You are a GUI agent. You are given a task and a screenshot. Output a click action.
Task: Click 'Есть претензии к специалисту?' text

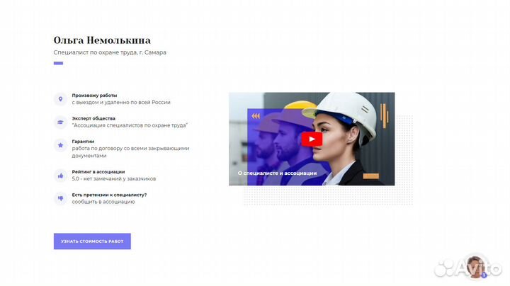pyautogui.click(x=109, y=195)
